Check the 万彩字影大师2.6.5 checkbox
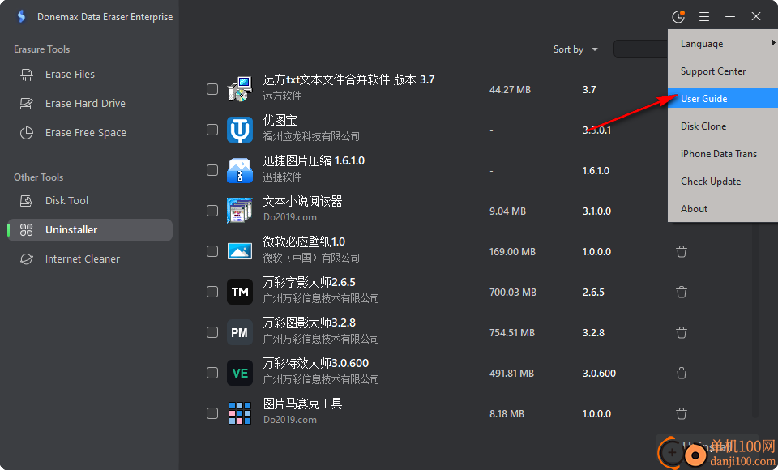Image resolution: width=778 pixels, height=470 pixels. (x=212, y=292)
